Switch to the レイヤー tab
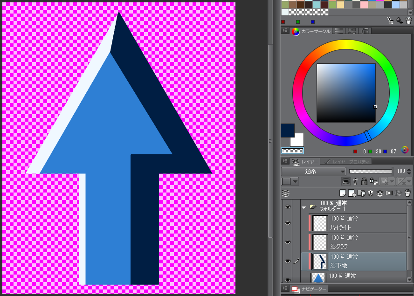Screen dimensions: 414x296 pos(305,161)
